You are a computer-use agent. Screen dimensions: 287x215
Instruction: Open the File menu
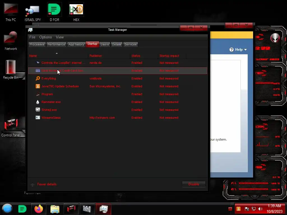tap(32, 37)
